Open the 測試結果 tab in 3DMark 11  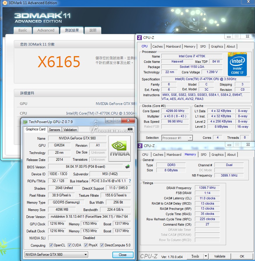[72, 30]
